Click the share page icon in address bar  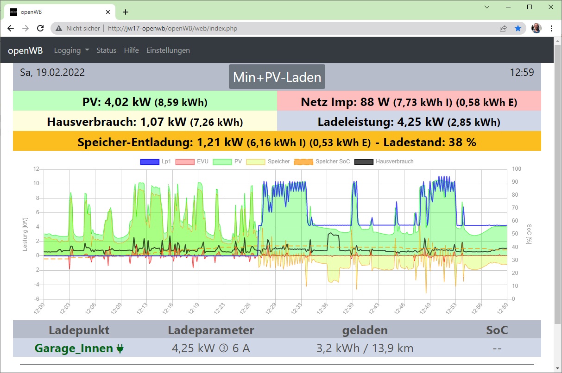pyautogui.click(x=503, y=28)
